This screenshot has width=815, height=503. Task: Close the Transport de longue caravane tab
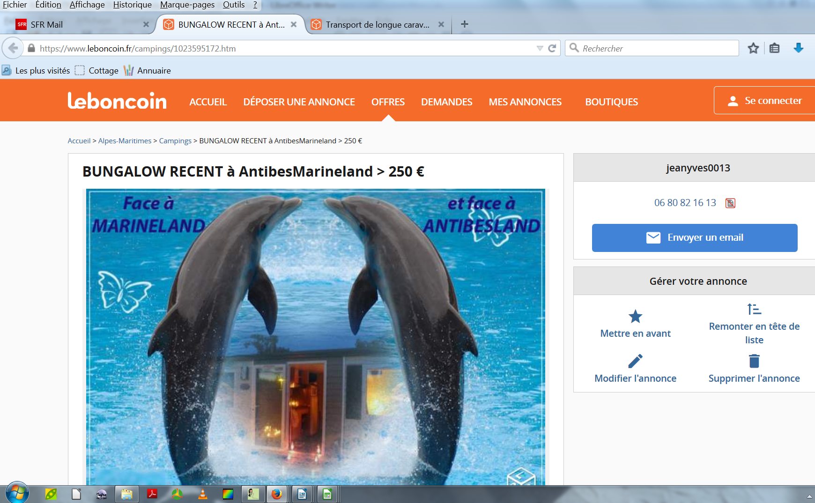(441, 24)
